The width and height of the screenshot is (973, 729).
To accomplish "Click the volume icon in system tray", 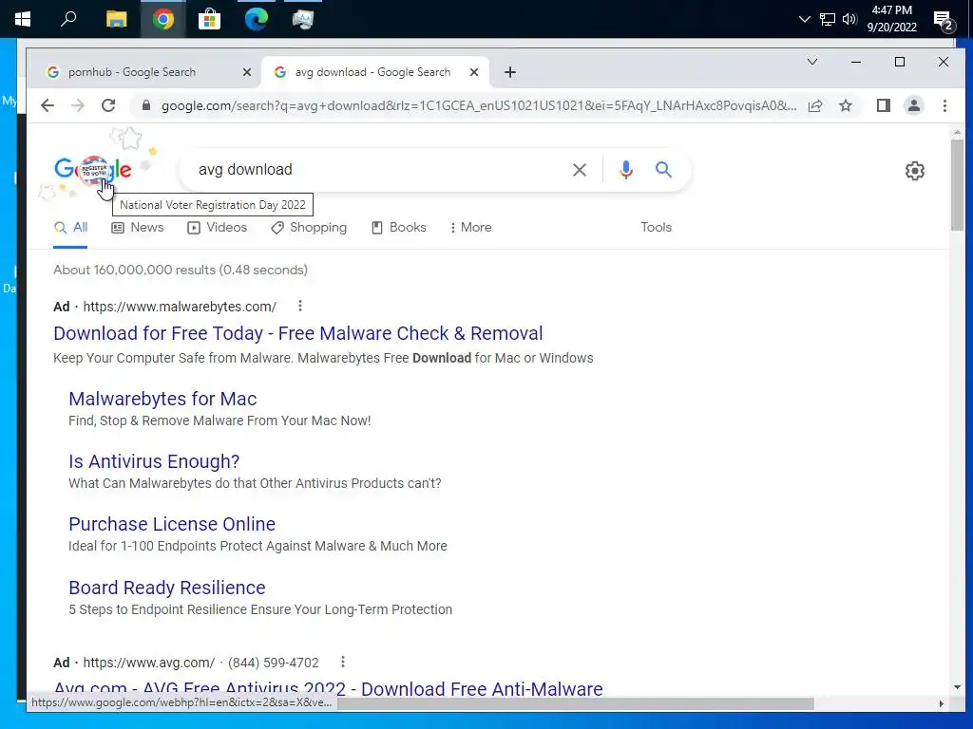I will 849,19.
